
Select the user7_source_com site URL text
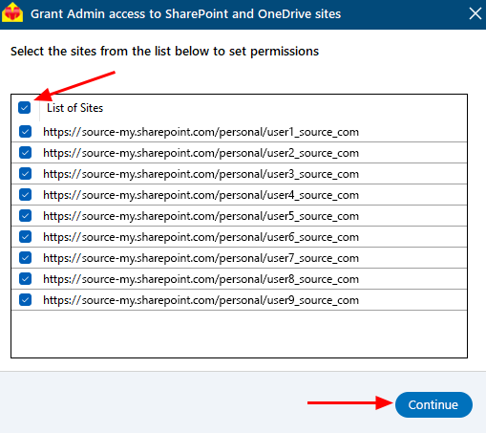tap(201, 258)
